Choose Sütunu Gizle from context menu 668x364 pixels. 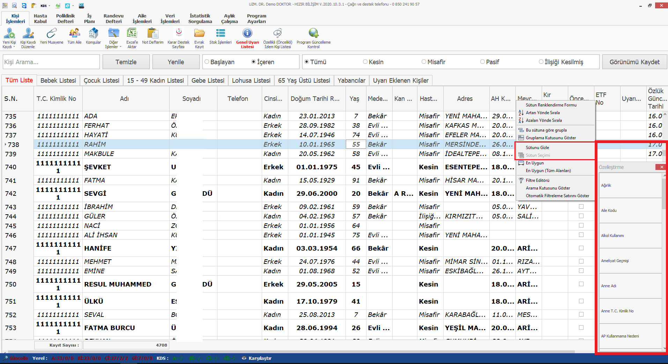(x=537, y=148)
